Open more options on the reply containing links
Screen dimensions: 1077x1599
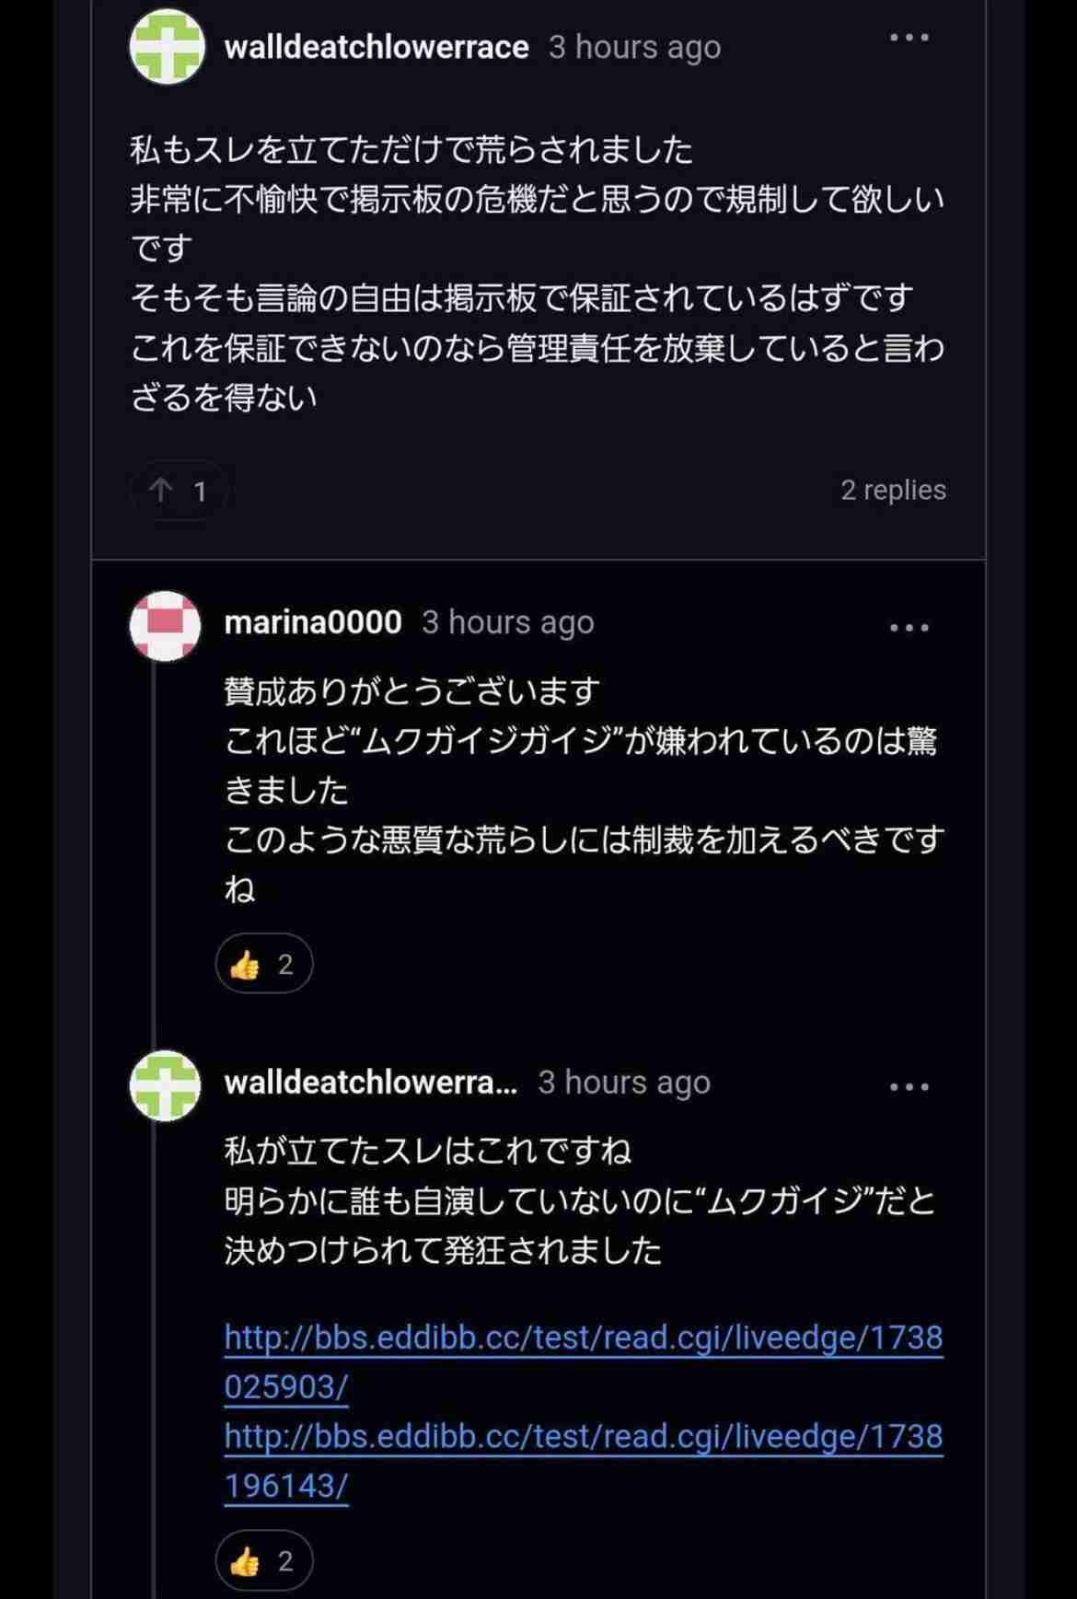909,1087
